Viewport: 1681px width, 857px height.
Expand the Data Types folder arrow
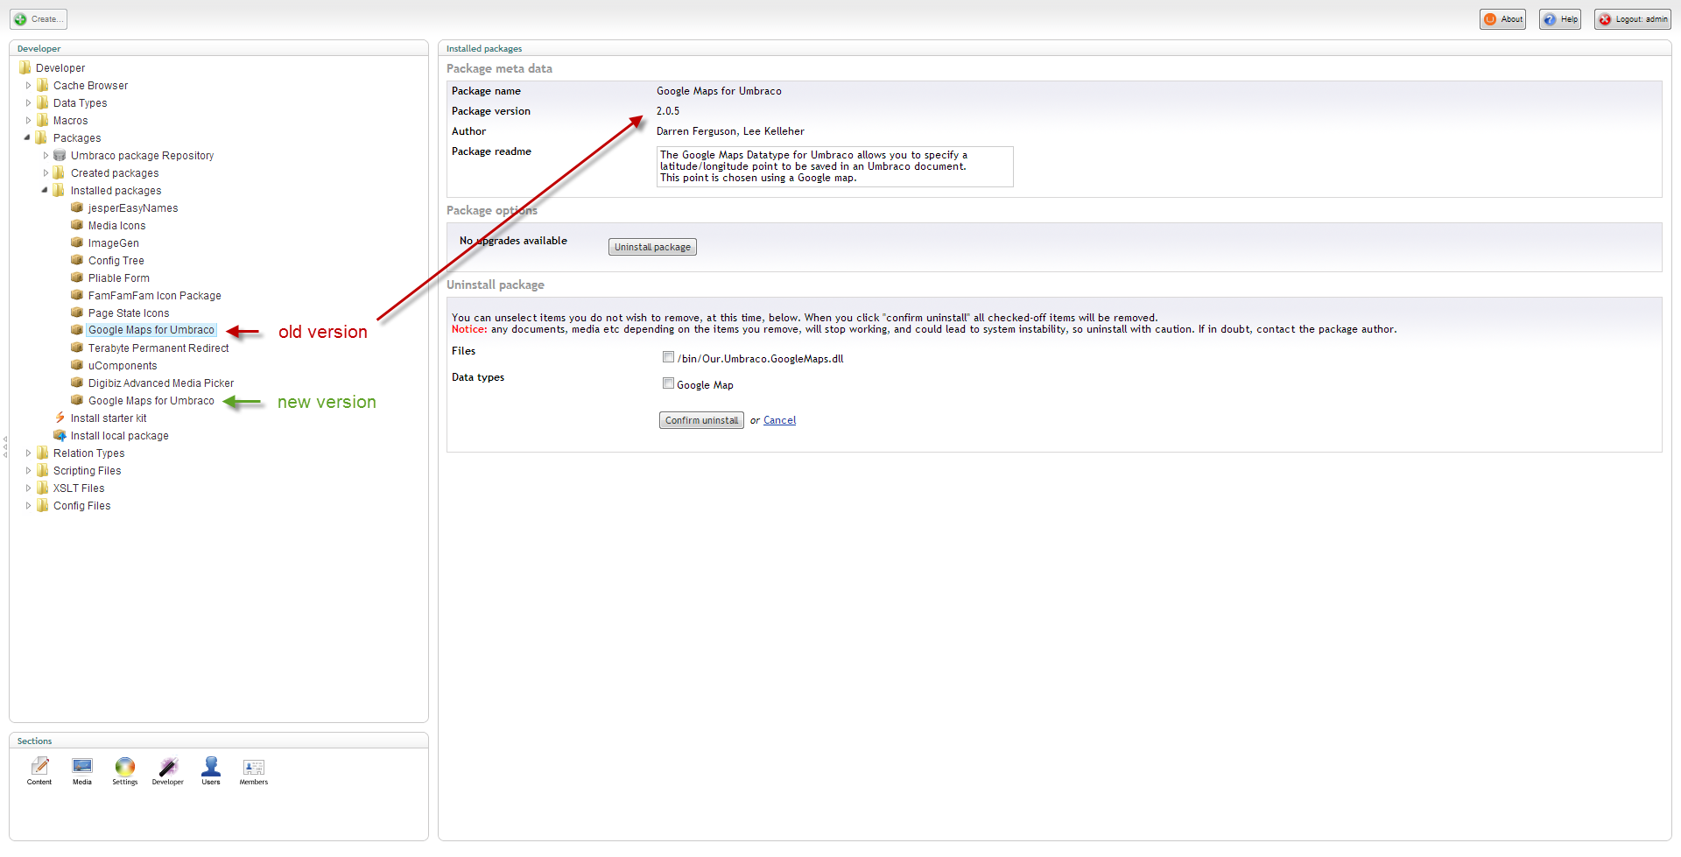tap(28, 103)
